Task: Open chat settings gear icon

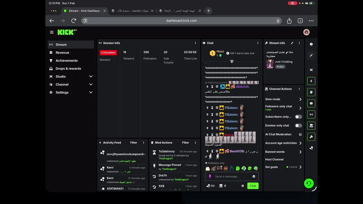Action: pos(242,186)
